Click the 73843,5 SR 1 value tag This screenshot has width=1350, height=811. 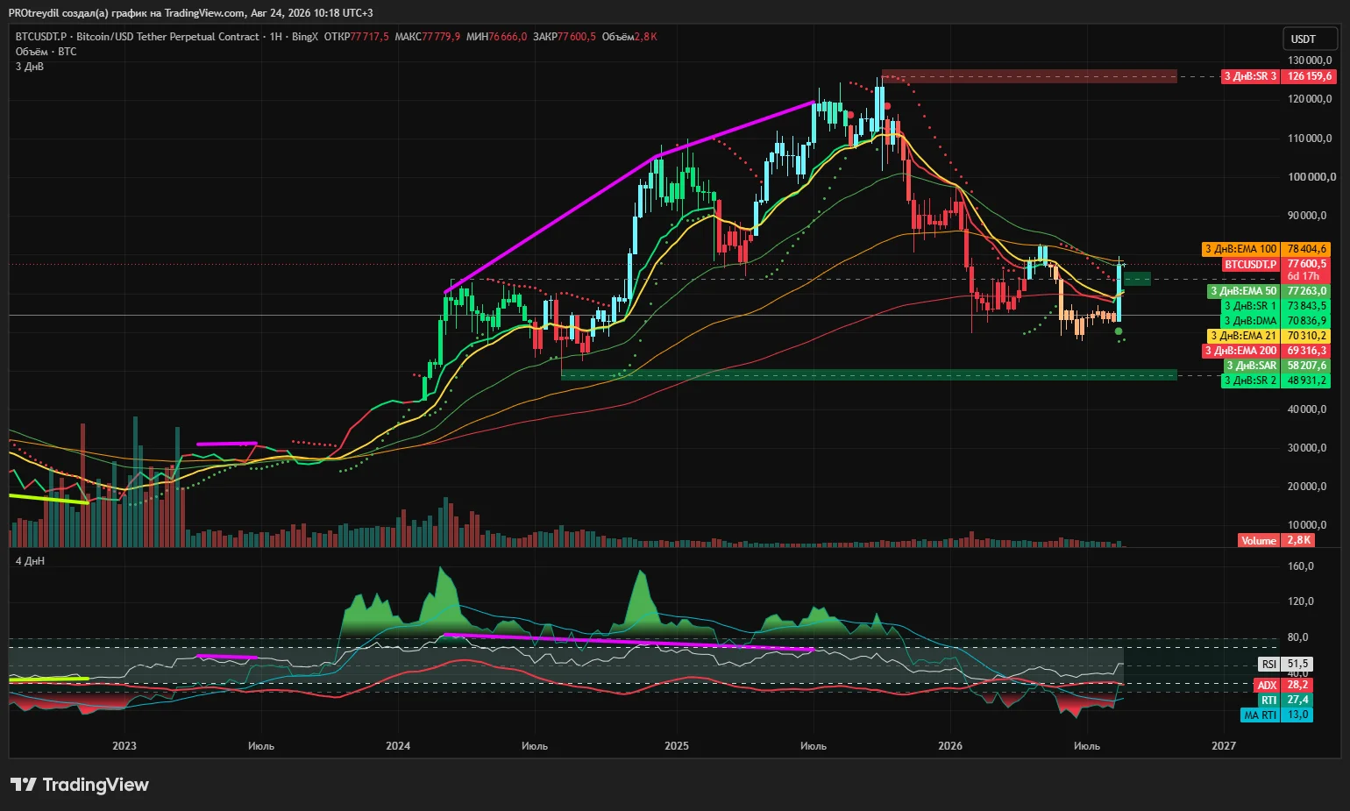pyautogui.click(x=1307, y=306)
